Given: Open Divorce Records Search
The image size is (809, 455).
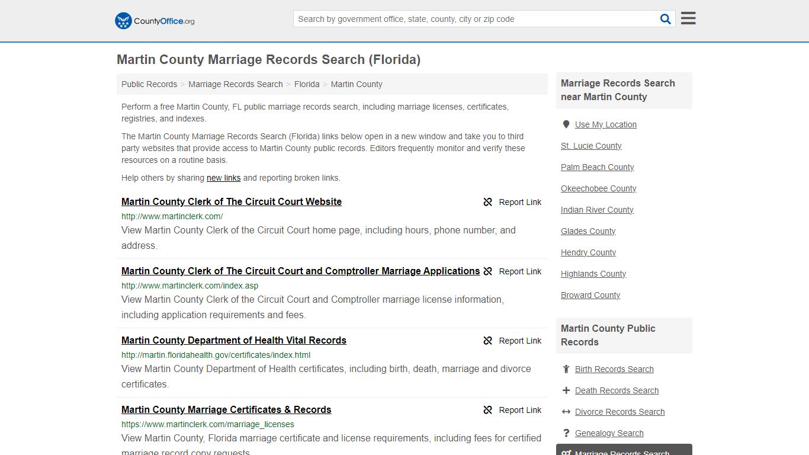Looking at the screenshot, I should point(620,412).
